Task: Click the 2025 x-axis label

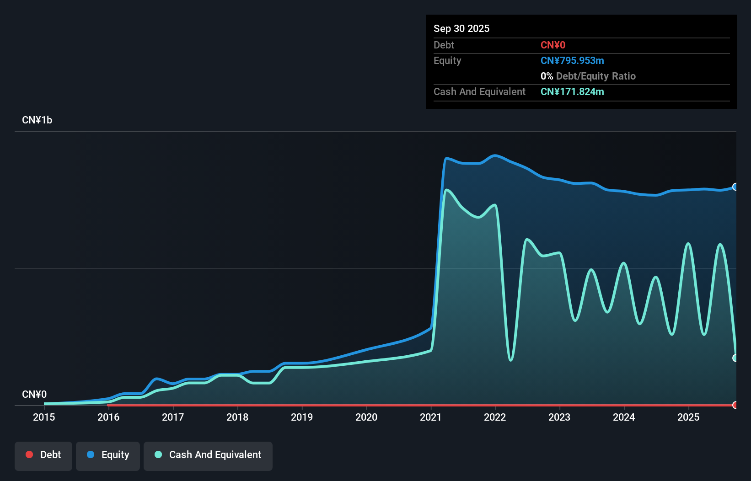Action: click(688, 417)
